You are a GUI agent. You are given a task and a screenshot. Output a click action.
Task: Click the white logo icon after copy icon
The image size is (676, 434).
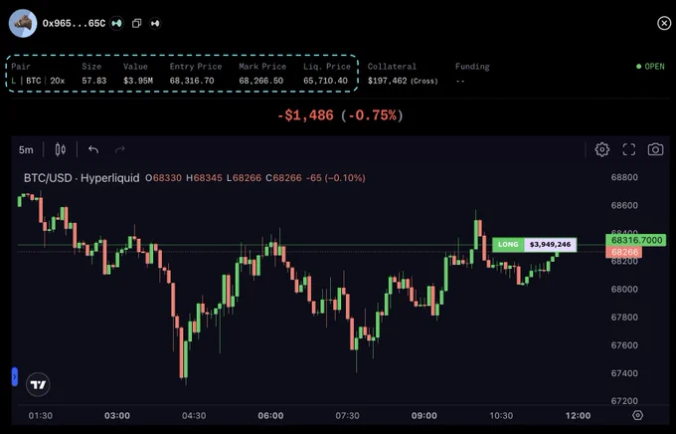155,23
